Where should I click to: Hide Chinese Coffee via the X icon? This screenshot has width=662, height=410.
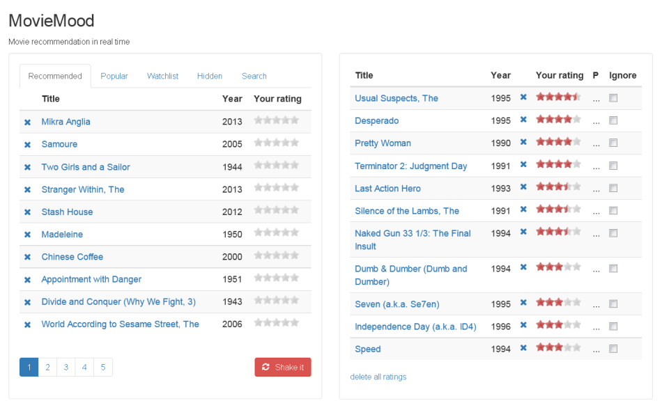[x=27, y=258]
